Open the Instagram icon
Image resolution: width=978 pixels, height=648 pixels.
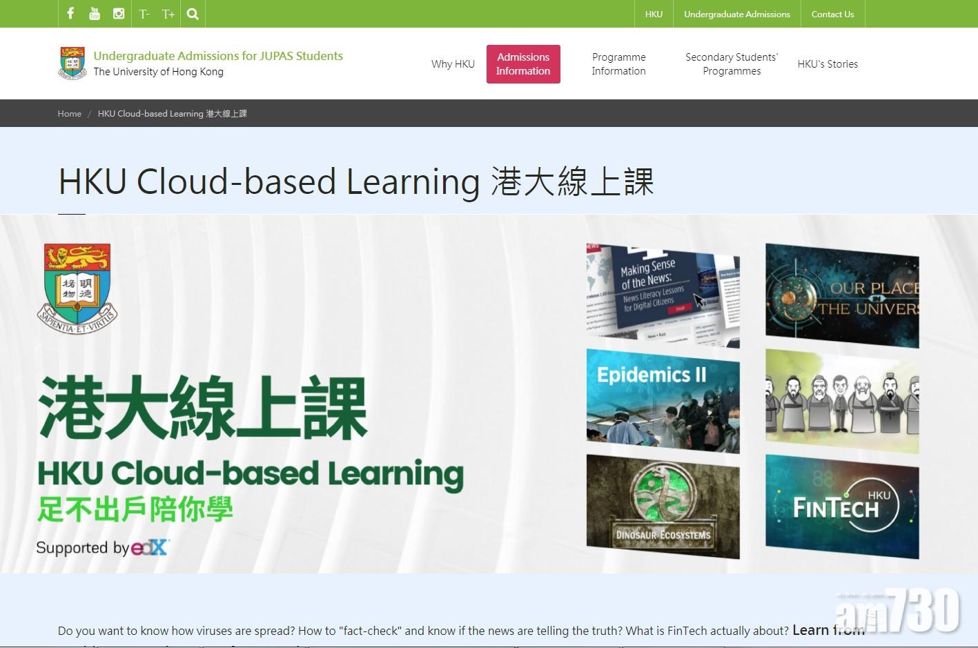coord(117,13)
